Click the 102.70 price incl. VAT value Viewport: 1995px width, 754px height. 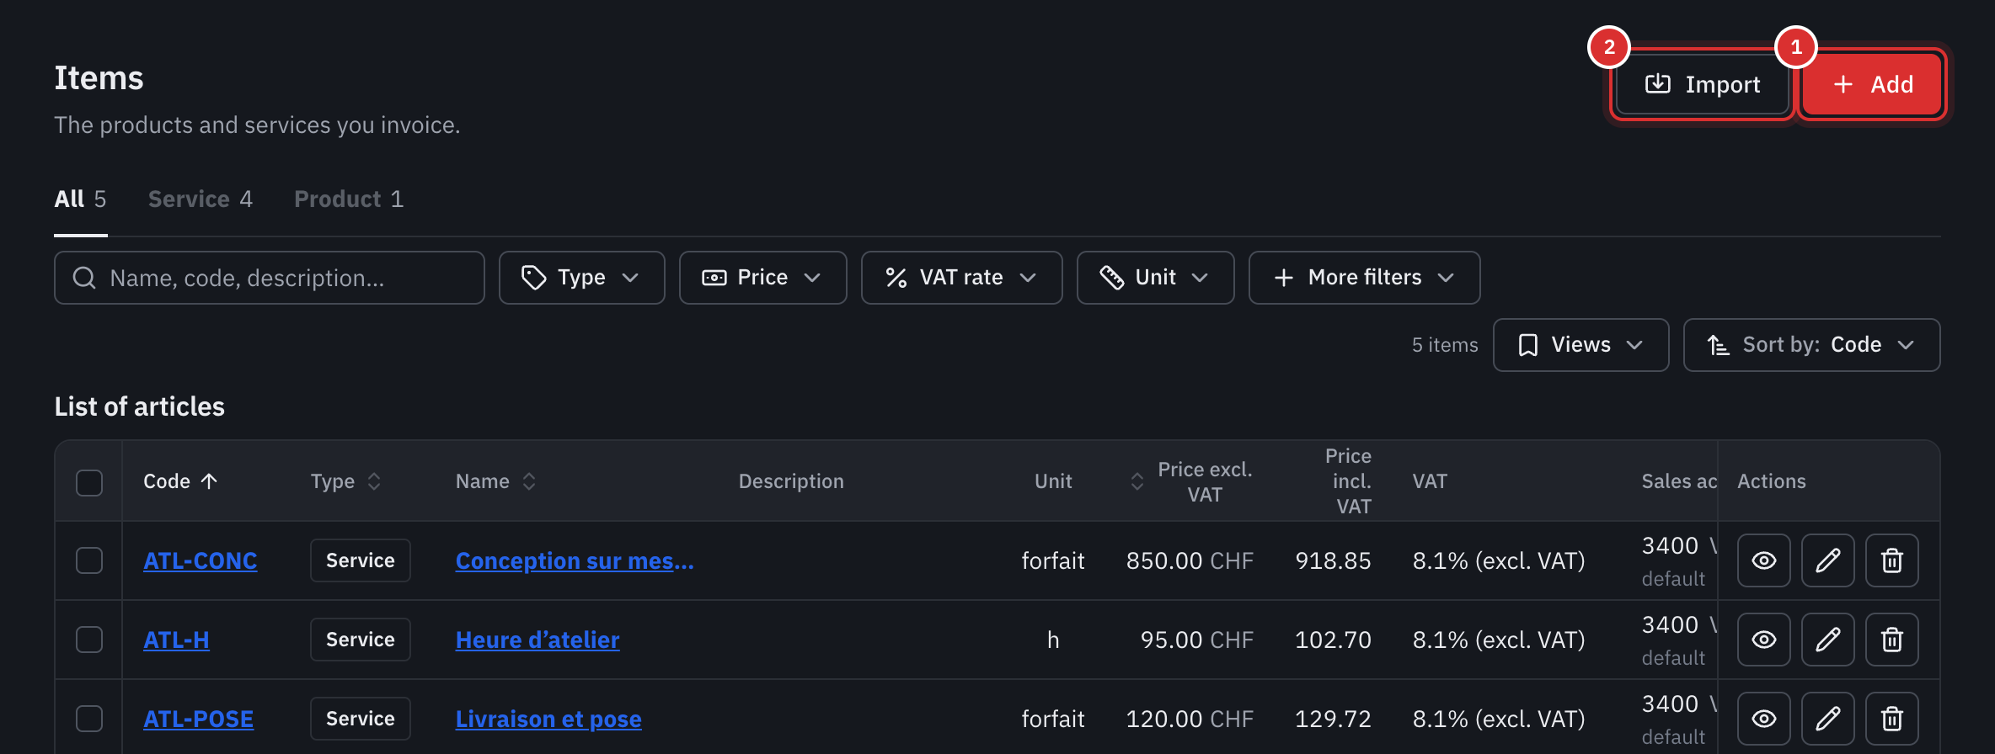[1333, 640]
